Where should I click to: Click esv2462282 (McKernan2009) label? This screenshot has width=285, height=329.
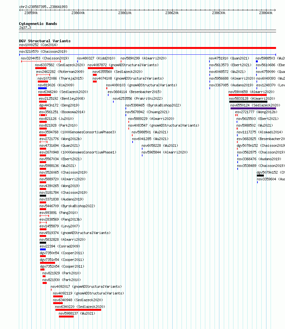click(60, 72)
